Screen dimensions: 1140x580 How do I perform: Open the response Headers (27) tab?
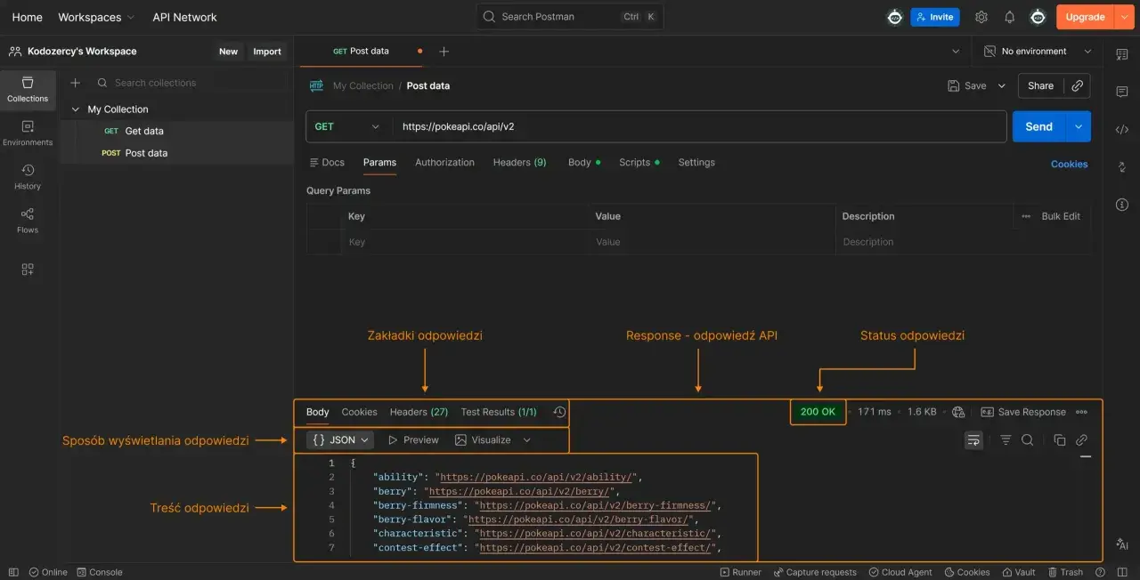(x=419, y=412)
